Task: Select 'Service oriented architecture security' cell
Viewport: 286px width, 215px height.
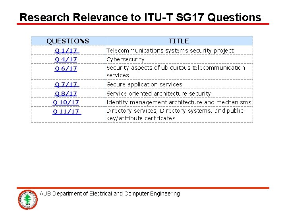Action: 179,93
